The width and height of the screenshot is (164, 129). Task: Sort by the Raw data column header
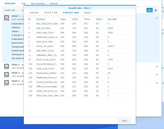coord(119,19)
